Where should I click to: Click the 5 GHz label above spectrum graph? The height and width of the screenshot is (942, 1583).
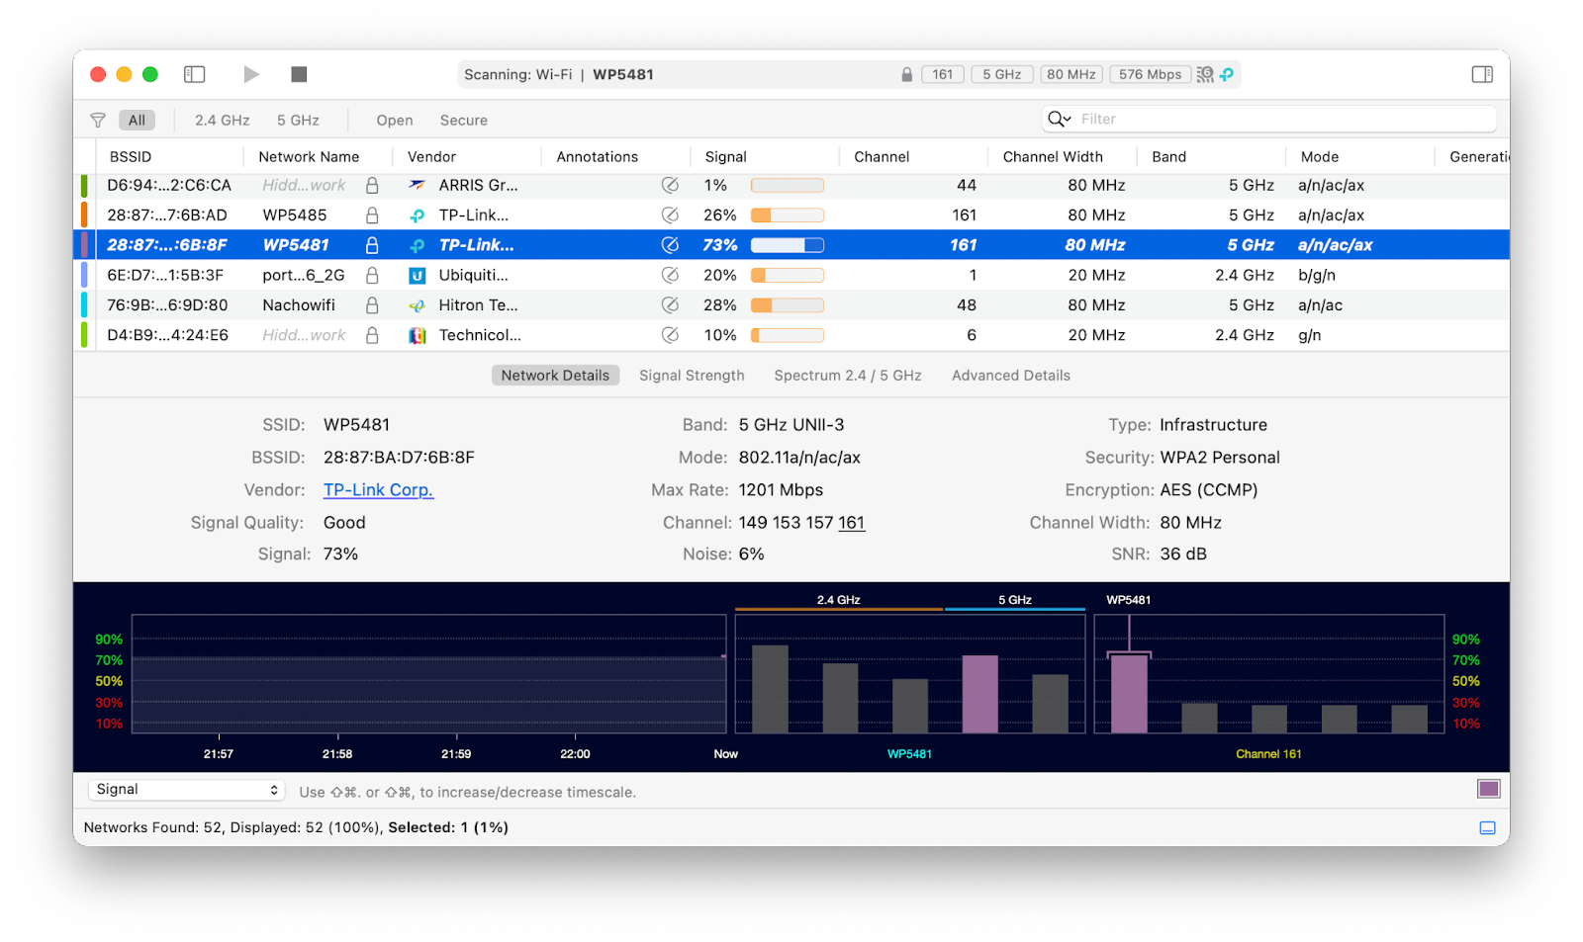[1015, 600]
